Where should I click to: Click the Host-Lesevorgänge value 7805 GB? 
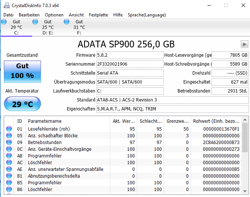(230, 55)
